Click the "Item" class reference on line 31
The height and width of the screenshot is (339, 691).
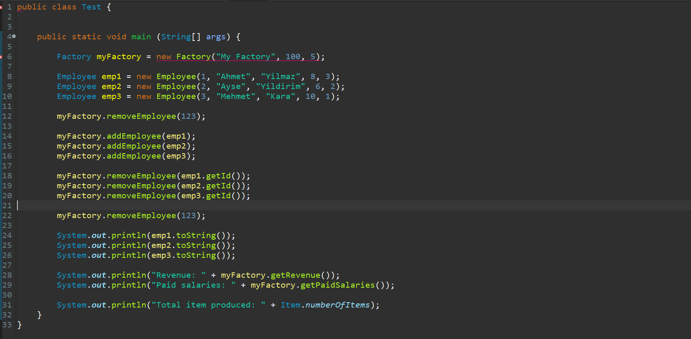[x=291, y=305]
